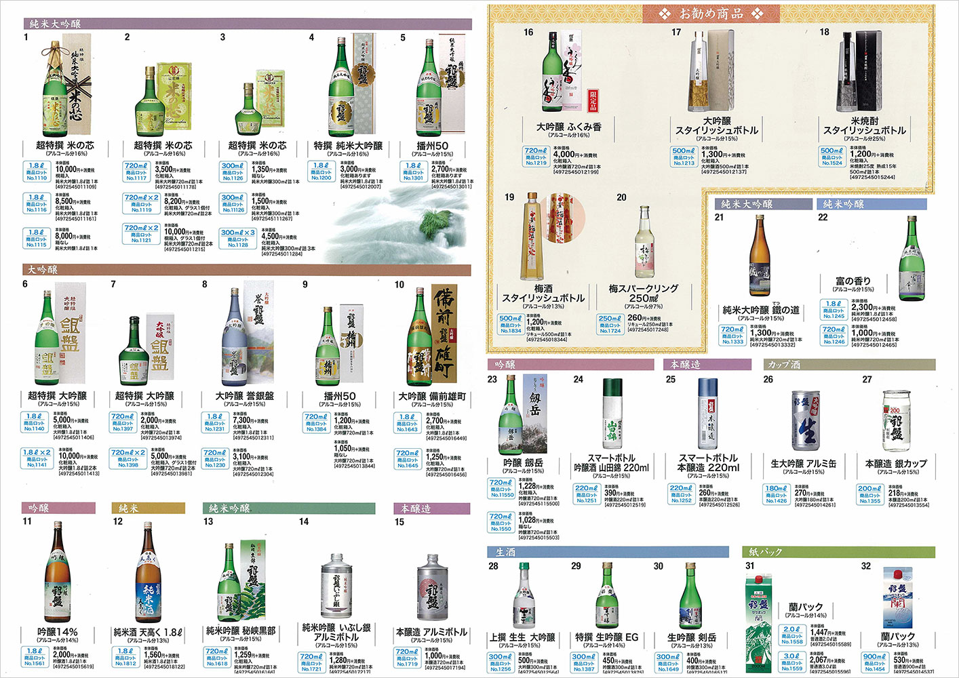Click the 富の香り bottle photo, item 22
Screen dimensions: 959x678
click(912, 259)
